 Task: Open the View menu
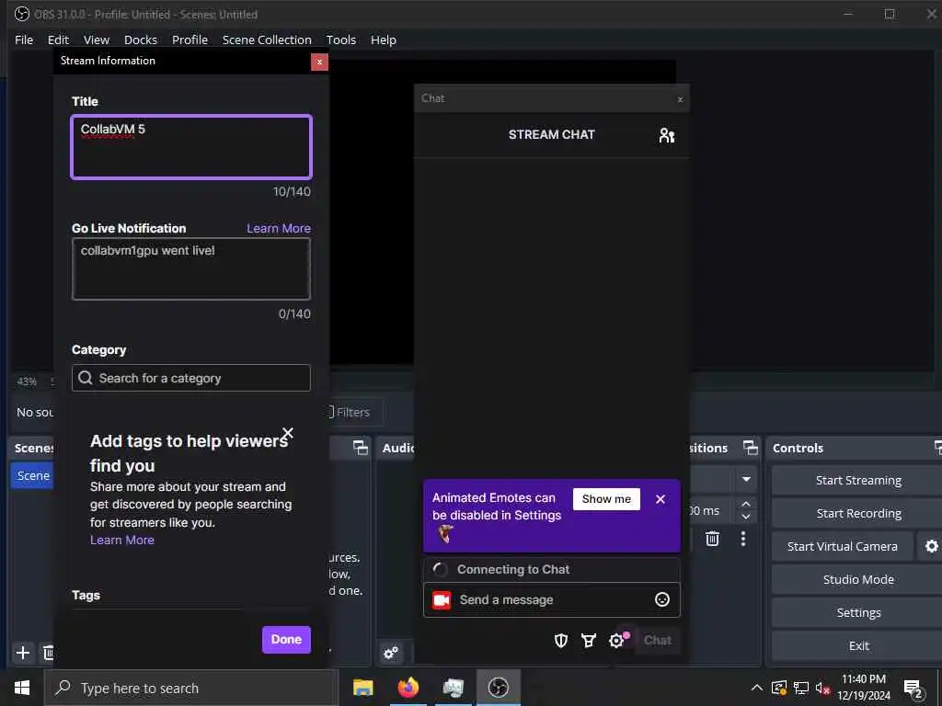point(96,40)
